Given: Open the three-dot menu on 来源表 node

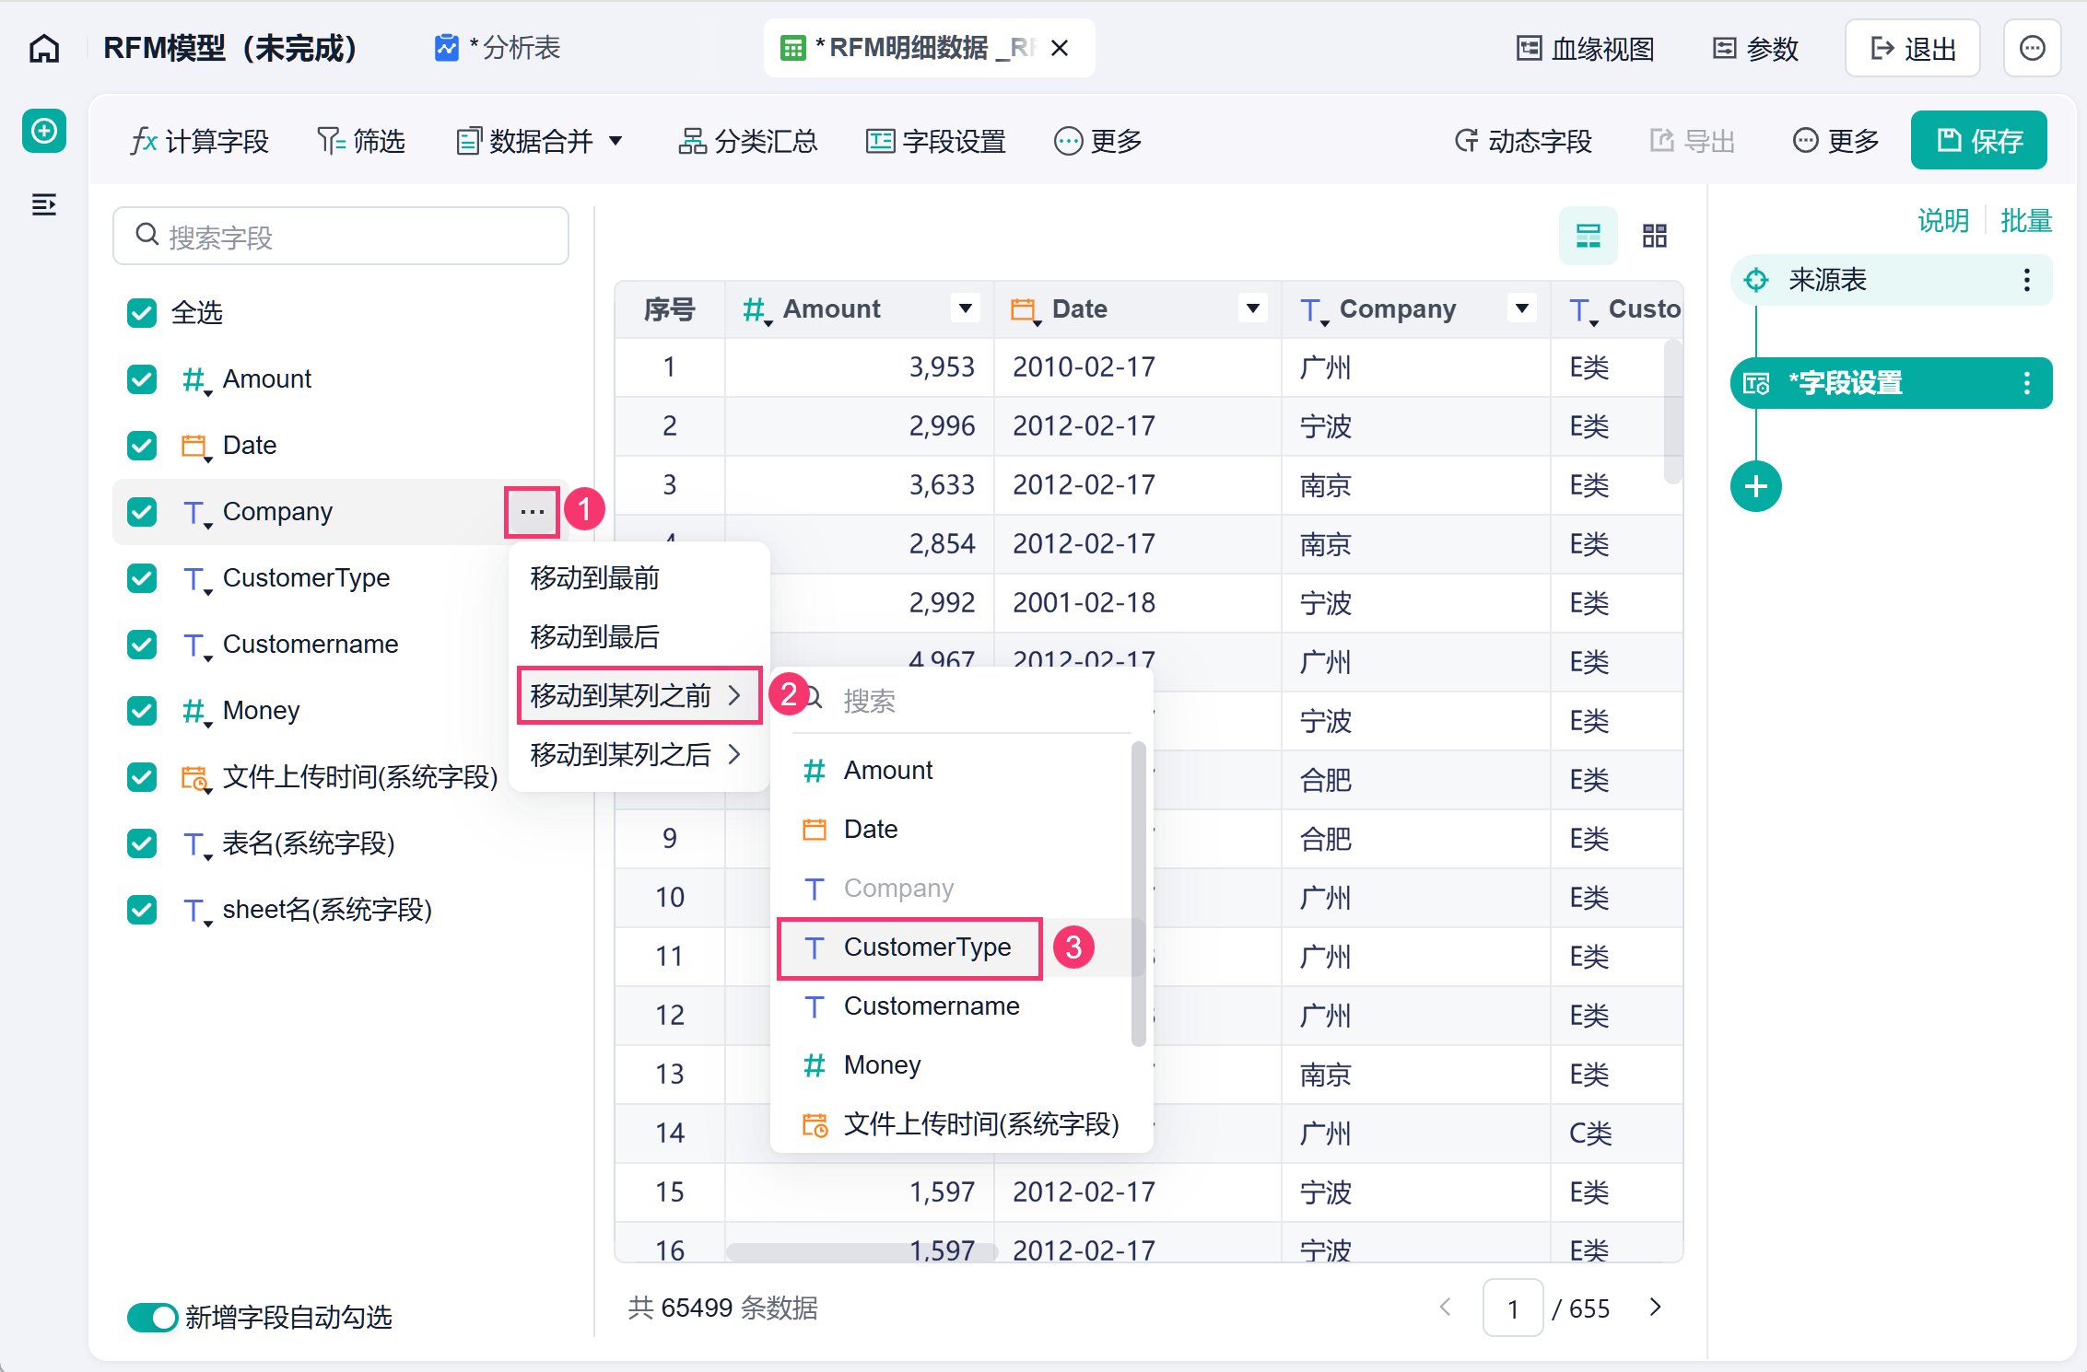Looking at the screenshot, I should pos(2026,280).
